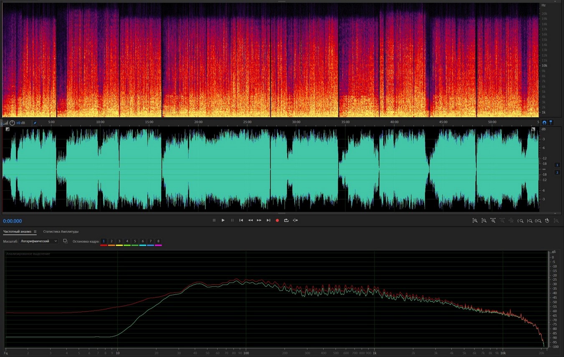Click hold frame button 3
The height and width of the screenshot is (357, 564).
point(119,241)
